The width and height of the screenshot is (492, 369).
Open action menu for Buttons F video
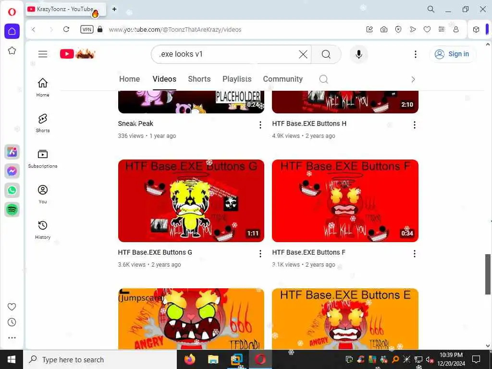[x=415, y=254]
